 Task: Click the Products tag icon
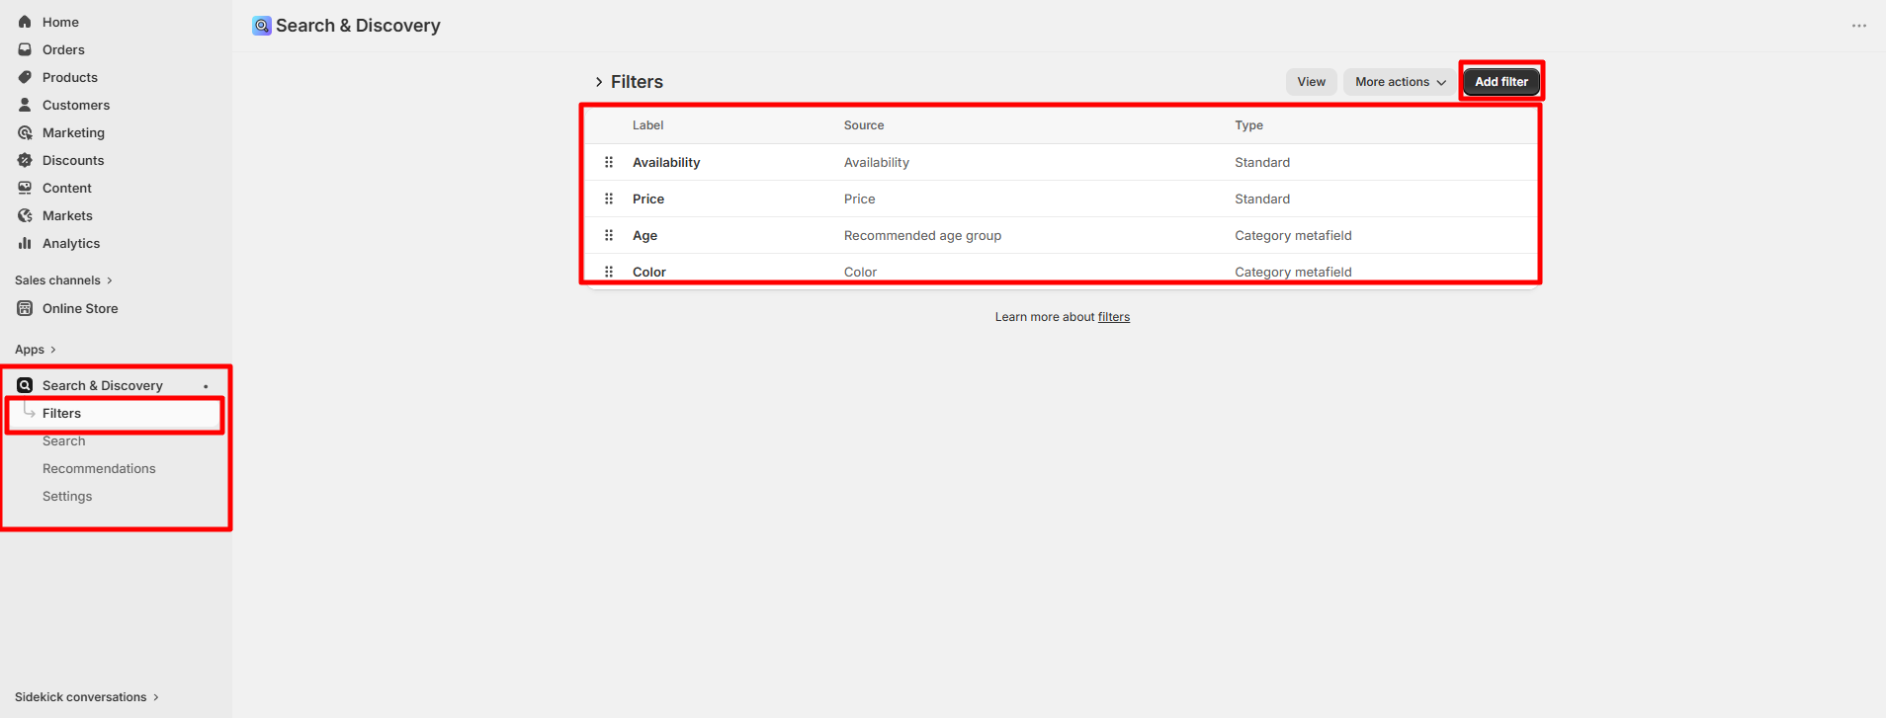[x=25, y=77]
